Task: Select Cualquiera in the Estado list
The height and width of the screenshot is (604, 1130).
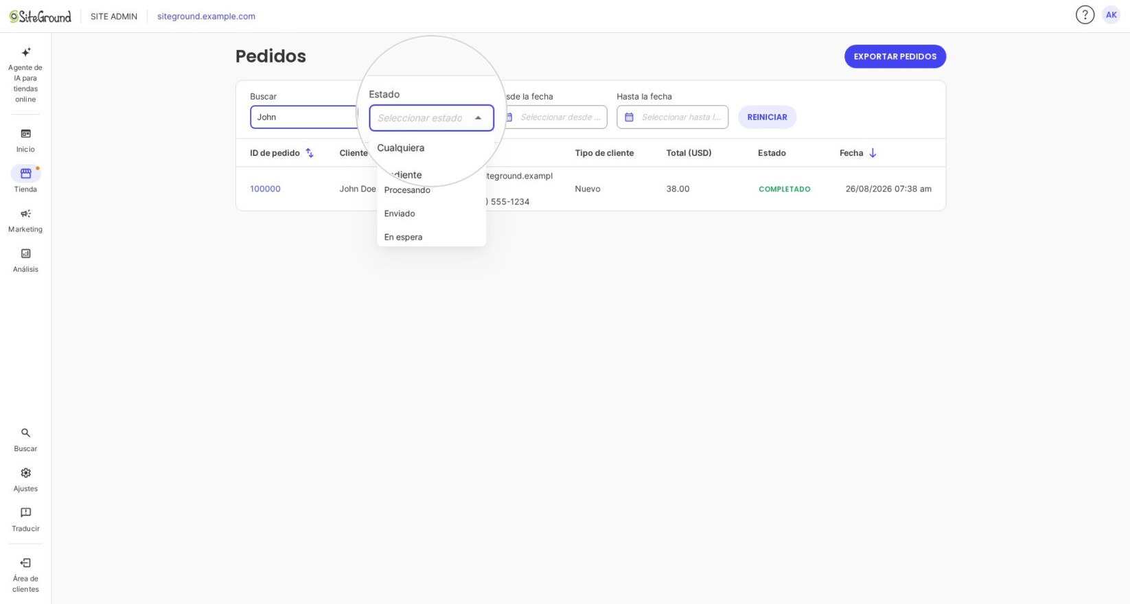Action: 401,148
